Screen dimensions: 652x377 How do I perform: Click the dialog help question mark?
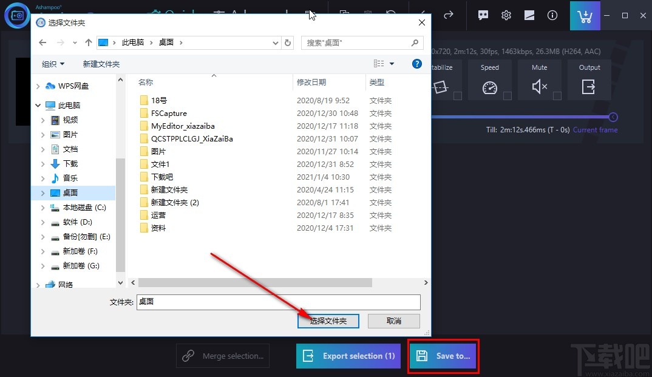coord(416,63)
